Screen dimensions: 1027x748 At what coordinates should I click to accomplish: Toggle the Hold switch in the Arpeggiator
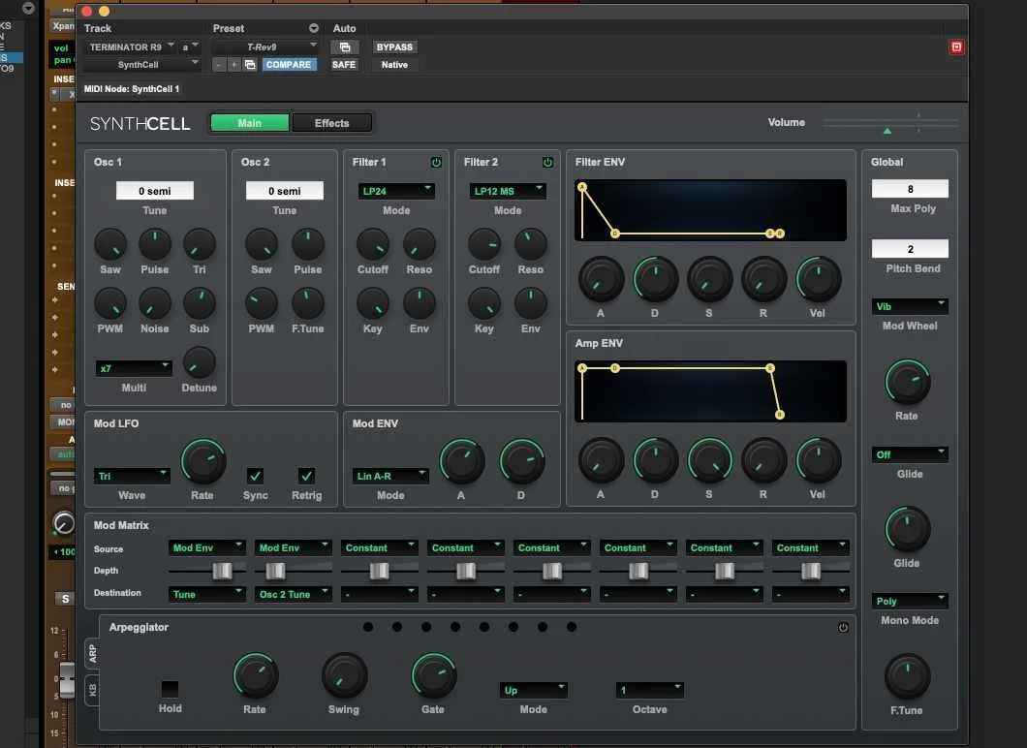click(170, 690)
